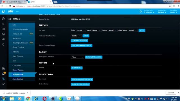180x101 pixels.
Task: Open the Alerts bell icon
Action: [3, 74]
